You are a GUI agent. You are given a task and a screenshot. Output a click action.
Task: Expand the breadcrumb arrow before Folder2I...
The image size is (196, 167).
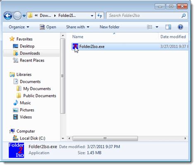[x=55, y=16]
